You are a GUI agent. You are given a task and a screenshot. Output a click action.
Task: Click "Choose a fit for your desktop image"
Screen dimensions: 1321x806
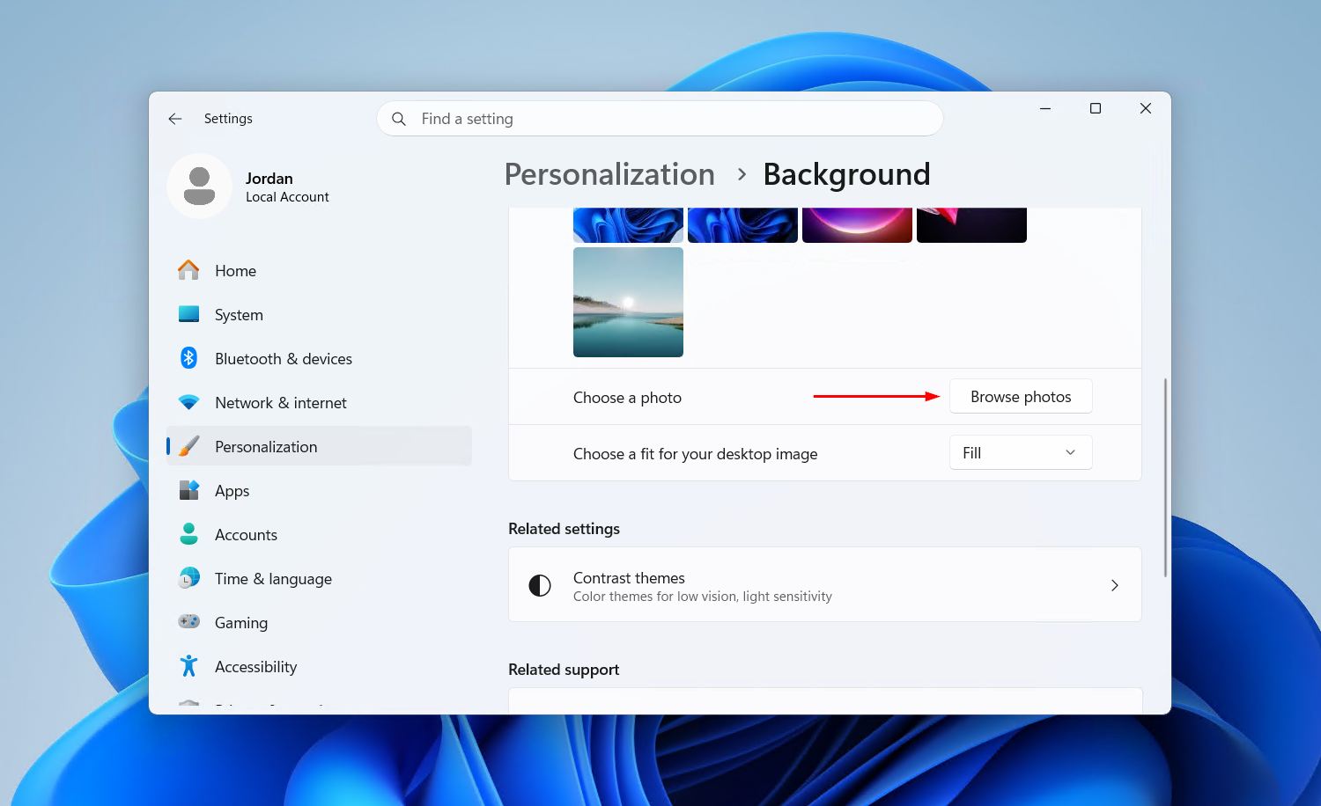(x=695, y=454)
